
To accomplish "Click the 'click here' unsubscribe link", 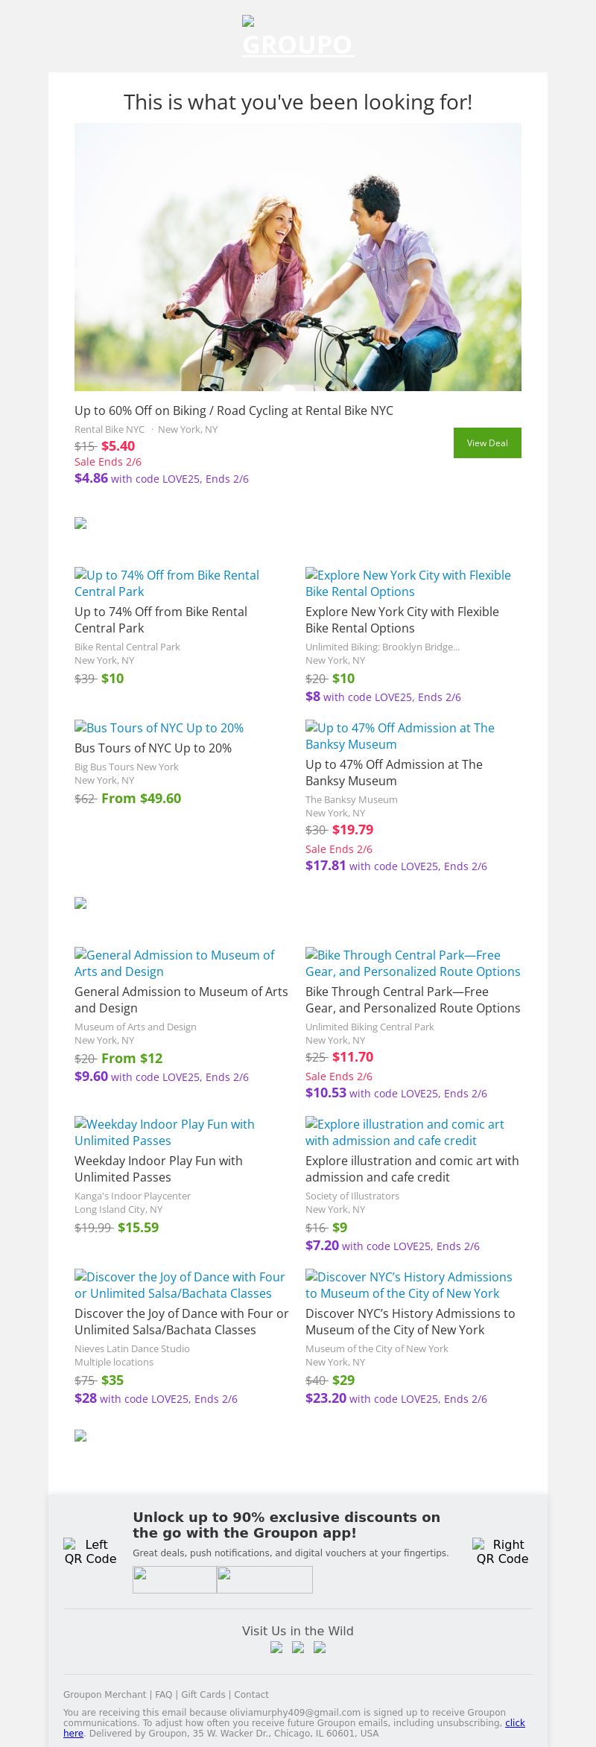I will [515, 1722].
